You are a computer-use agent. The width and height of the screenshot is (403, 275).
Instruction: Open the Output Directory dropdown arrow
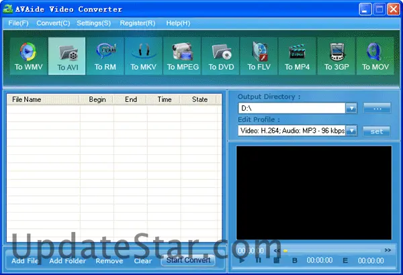pyautogui.click(x=351, y=109)
